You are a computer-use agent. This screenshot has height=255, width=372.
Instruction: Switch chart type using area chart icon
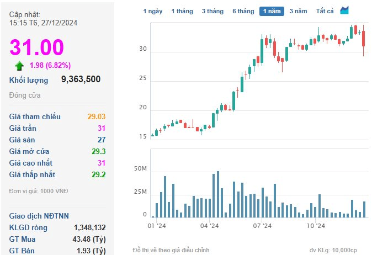click(344, 10)
